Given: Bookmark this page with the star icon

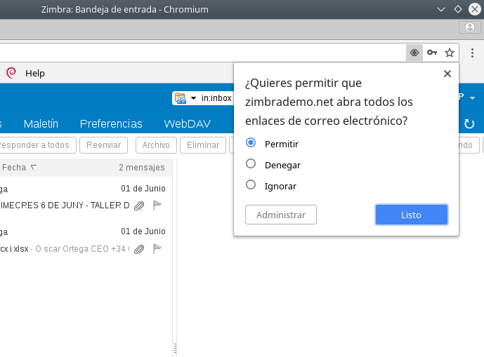Looking at the screenshot, I should [x=450, y=53].
